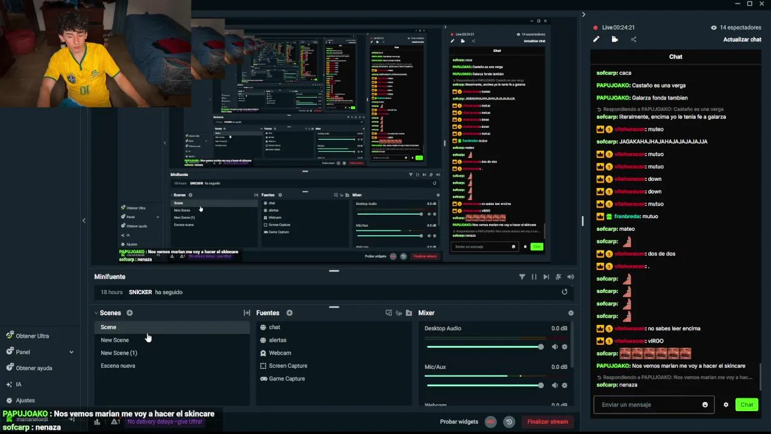771x434 pixels.
Task: Select New Scene (1) in Scenes list
Action: (x=172, y=353)
